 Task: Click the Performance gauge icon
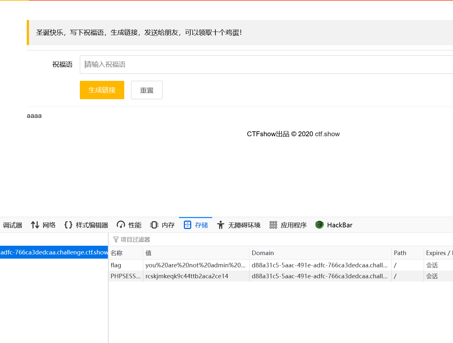121,225
